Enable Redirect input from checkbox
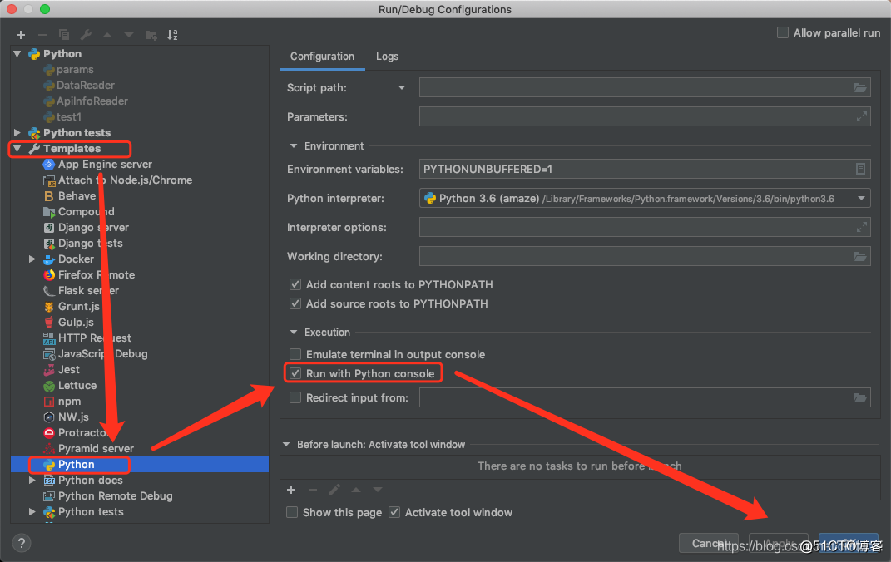The height and width of the screenshot is (562, 891). [x=295, y=398]
